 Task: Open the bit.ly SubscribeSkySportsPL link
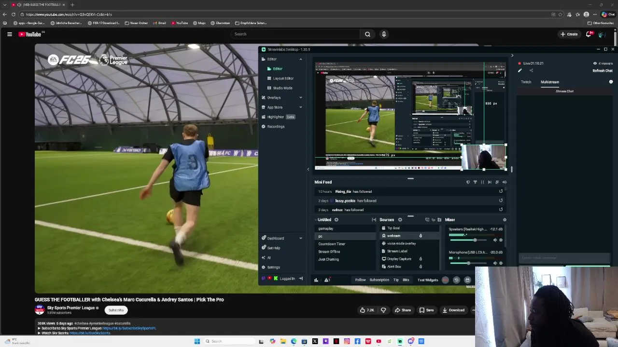[x=129, y=328]
